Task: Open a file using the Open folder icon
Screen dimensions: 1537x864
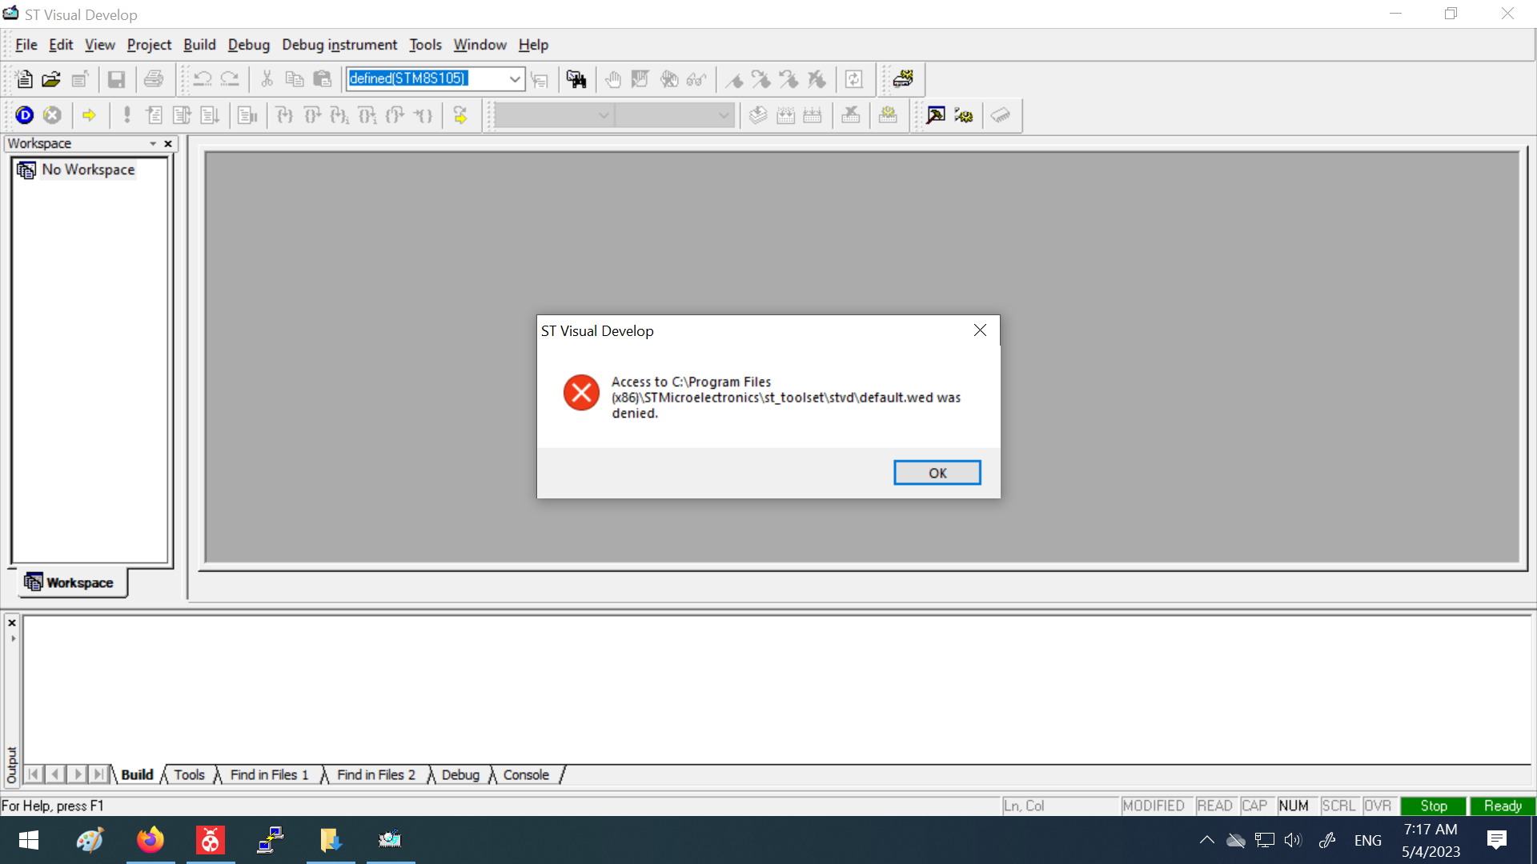Action: coord(51,79)
